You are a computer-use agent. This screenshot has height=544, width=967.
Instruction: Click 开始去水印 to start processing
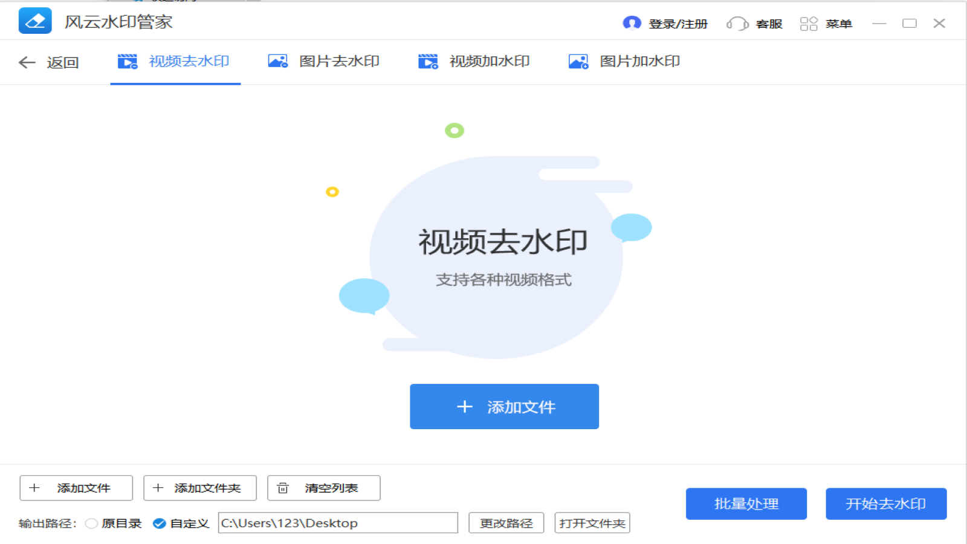click(886, 504)
